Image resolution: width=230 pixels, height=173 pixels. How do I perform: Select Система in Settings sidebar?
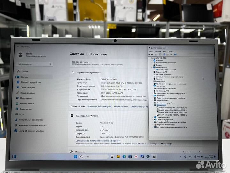point(34,77)
